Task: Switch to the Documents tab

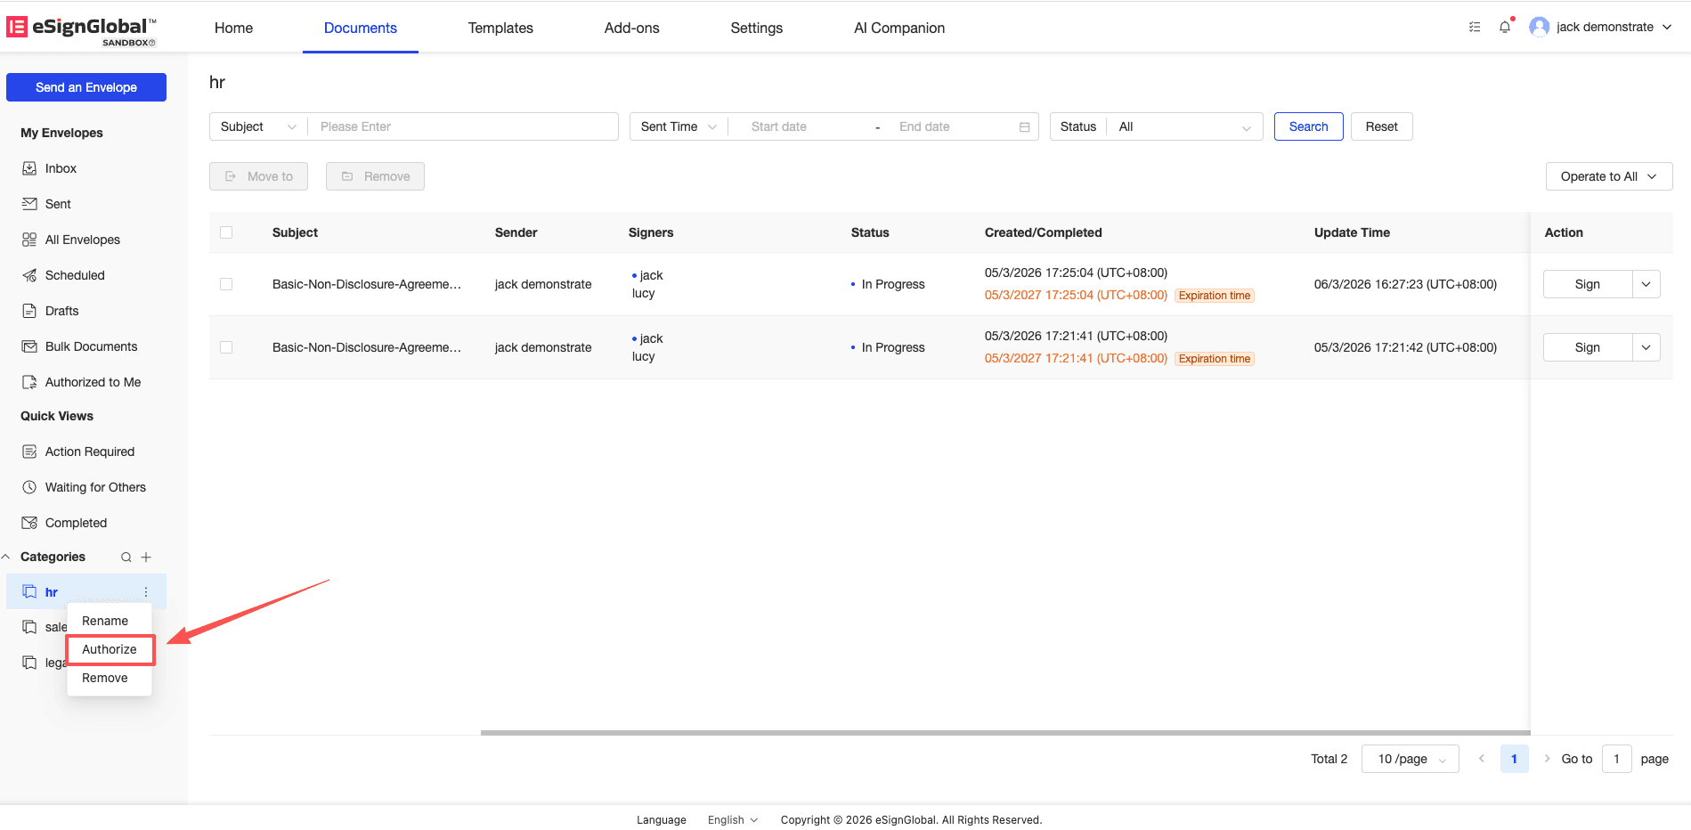Action: [x=361, y=28]
